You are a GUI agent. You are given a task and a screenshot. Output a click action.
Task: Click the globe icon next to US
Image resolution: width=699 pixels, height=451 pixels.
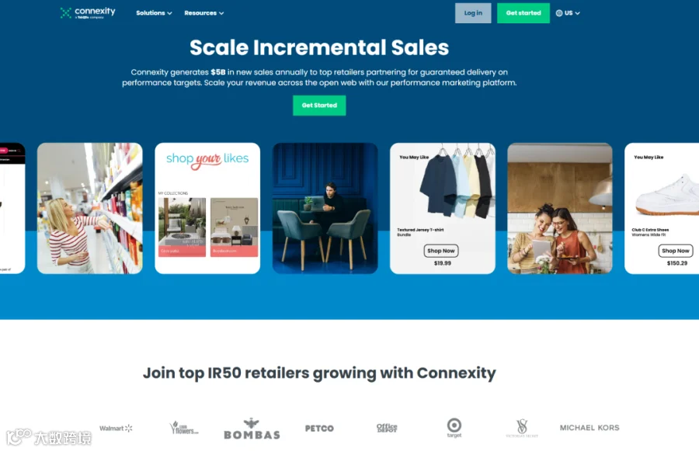pos(559,13)
